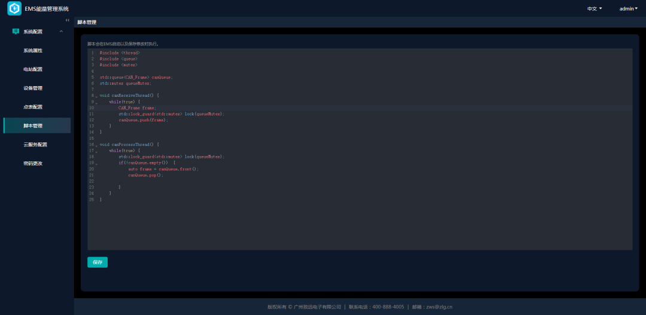
Task: Select the active 脚本管理 item
Action: (33, 126)
